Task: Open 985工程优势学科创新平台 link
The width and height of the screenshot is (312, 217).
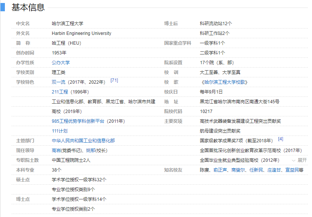Action: point(78,121)
